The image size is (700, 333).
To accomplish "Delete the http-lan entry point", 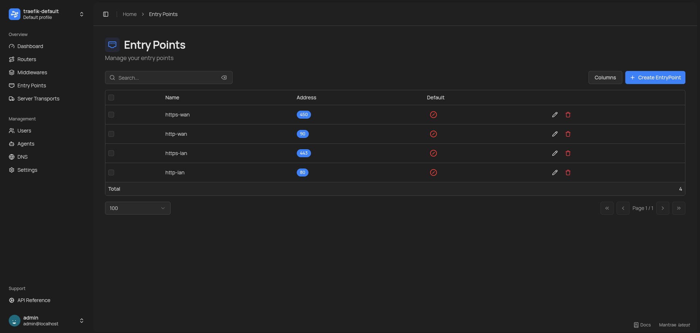I will 568,173.
